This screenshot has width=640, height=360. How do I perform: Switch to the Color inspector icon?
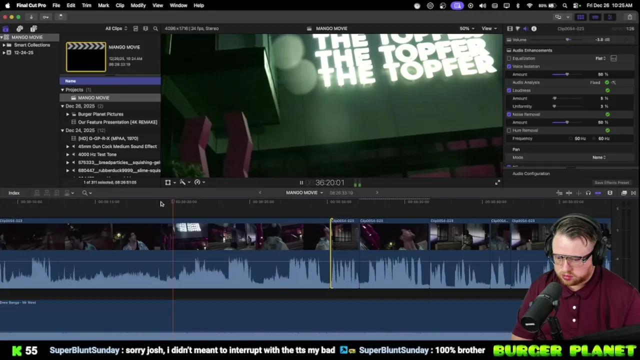[517, 28]
